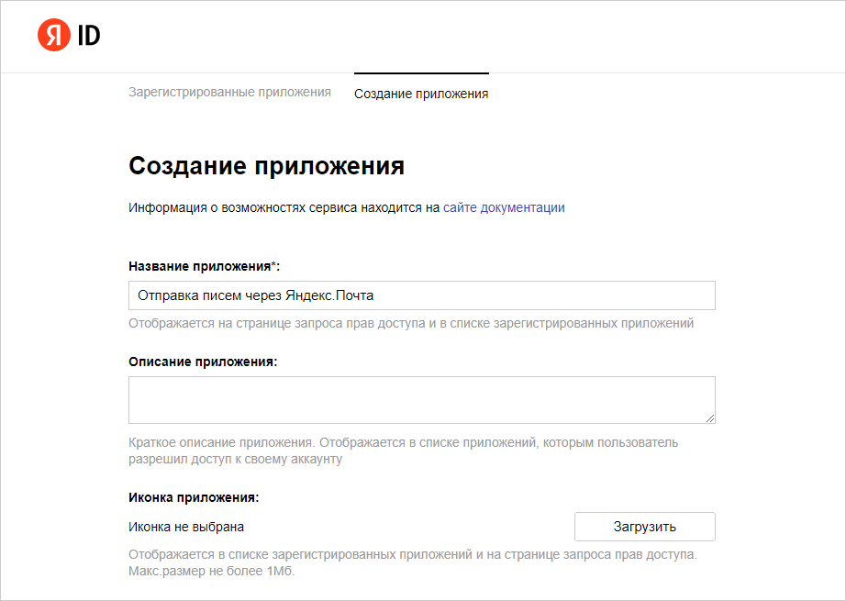Click inside the "Описание приложения" textarea
Viewport: 846px width, 601px height.
pyautogui.click(x=421, y=399)
